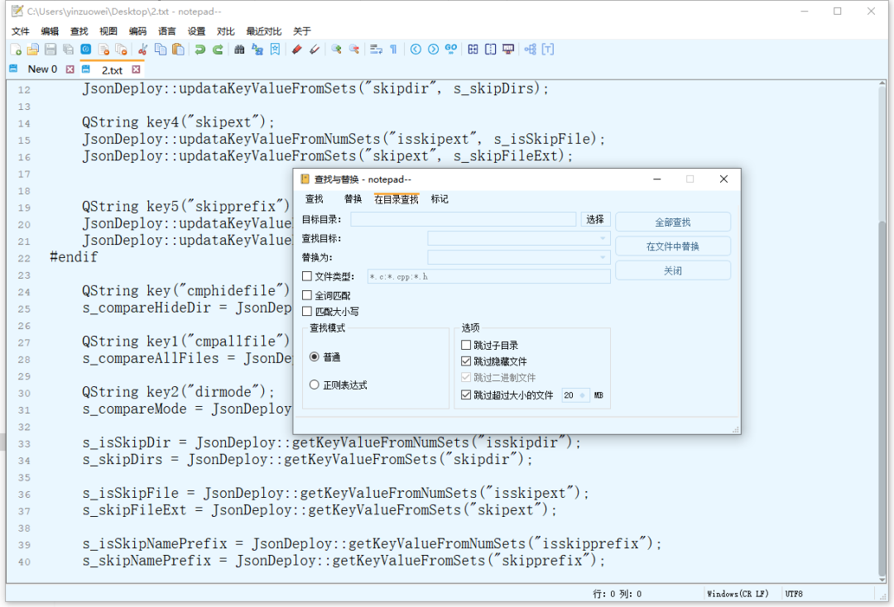Switch to the New 0 document tab
The image size is (894, 607).
pyautogui.click(x=41, y=69)
